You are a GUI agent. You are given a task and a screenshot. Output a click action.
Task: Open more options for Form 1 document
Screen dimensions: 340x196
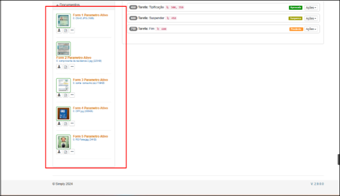[x=72, y=30]
